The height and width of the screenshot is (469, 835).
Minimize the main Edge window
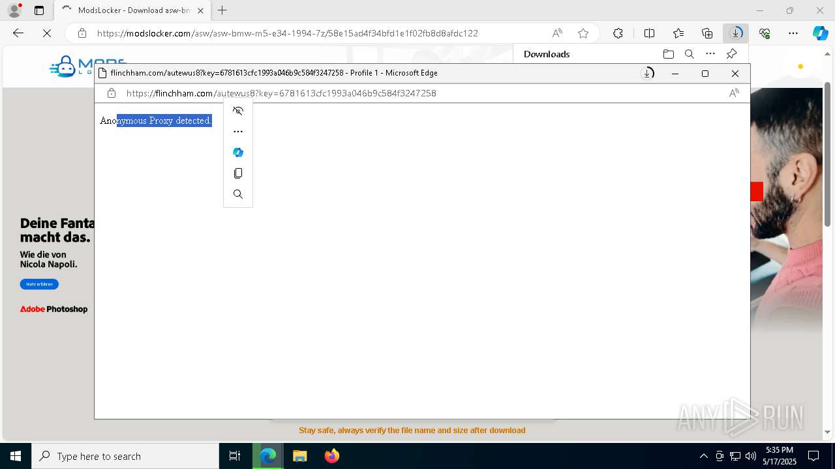point(759,10)
